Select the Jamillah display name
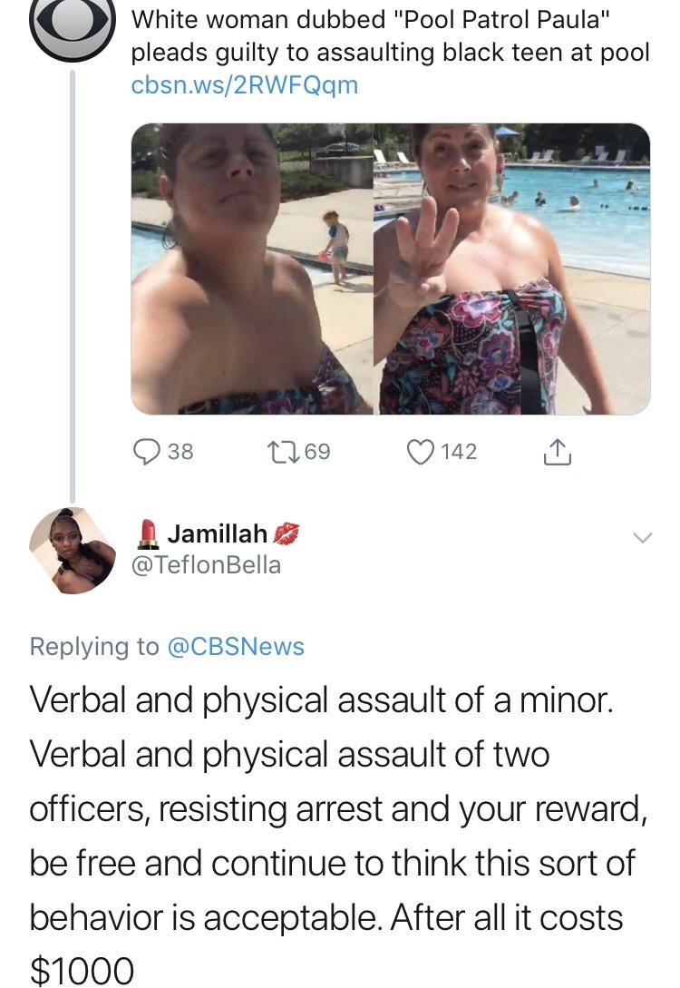This screenshot has width=680, height=988. pyautogui.click(x=218, y=533)
